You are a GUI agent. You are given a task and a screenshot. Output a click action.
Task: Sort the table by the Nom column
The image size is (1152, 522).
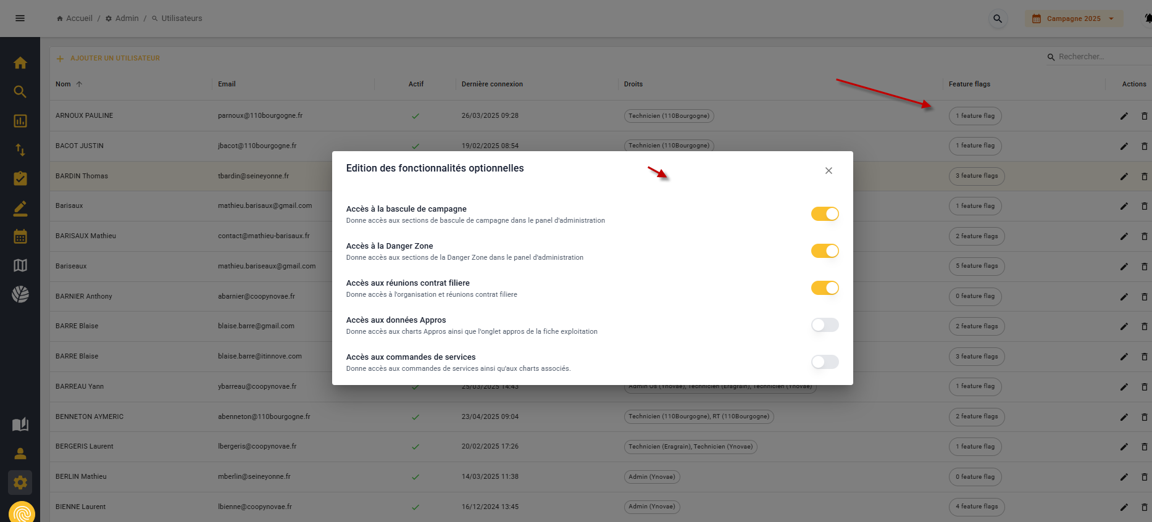pyautogui.click(x=64, y=84)
